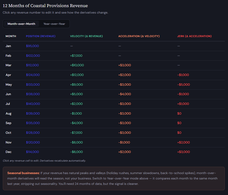Select September revenue $135,000
Image resolution: width=228 pixels, height=195 pixels.
click(33, 123)
